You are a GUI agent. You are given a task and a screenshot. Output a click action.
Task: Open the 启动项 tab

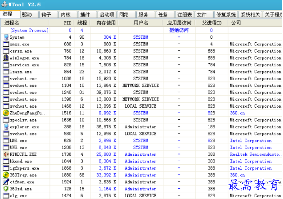[x=107, y=14]
